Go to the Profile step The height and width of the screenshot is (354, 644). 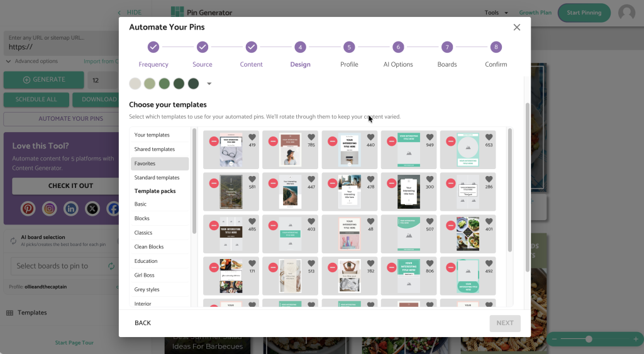click(x=349, y=54)
